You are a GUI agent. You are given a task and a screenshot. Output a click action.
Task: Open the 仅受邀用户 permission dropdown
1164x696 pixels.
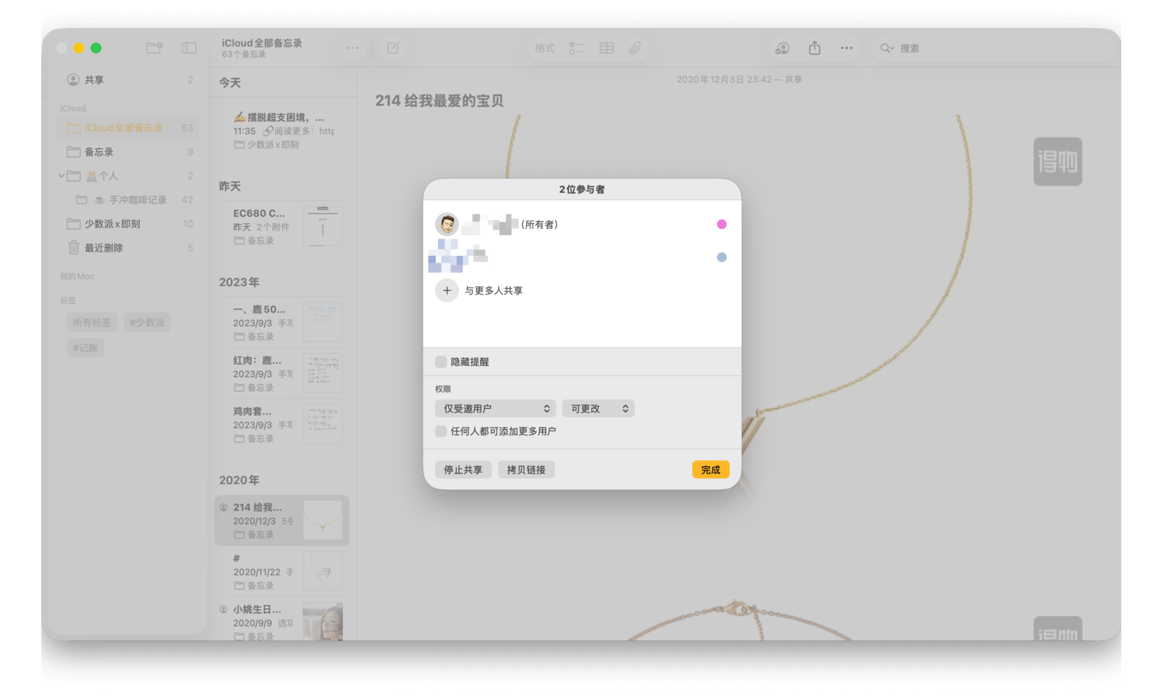tap(495, 409)
